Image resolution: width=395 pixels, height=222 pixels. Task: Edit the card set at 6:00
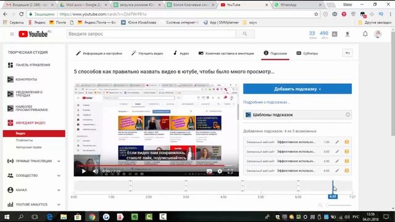[338, 171]
